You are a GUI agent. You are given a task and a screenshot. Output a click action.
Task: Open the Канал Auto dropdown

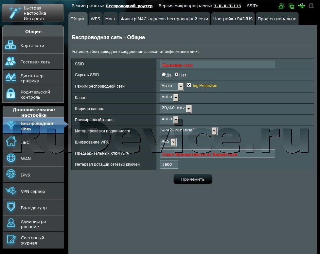coord(169,97)
